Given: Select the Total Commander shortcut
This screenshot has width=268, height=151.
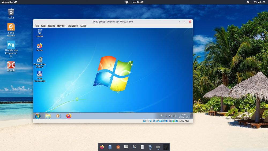Looking at the screenshot, I should (40, 76).
